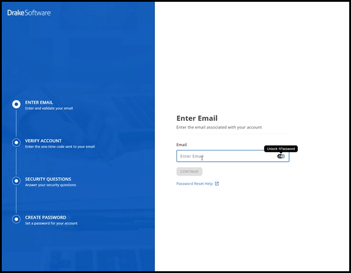The image size is (351, 273).
Task: Focus the Enter Email input field
Action: pos(233,156)
